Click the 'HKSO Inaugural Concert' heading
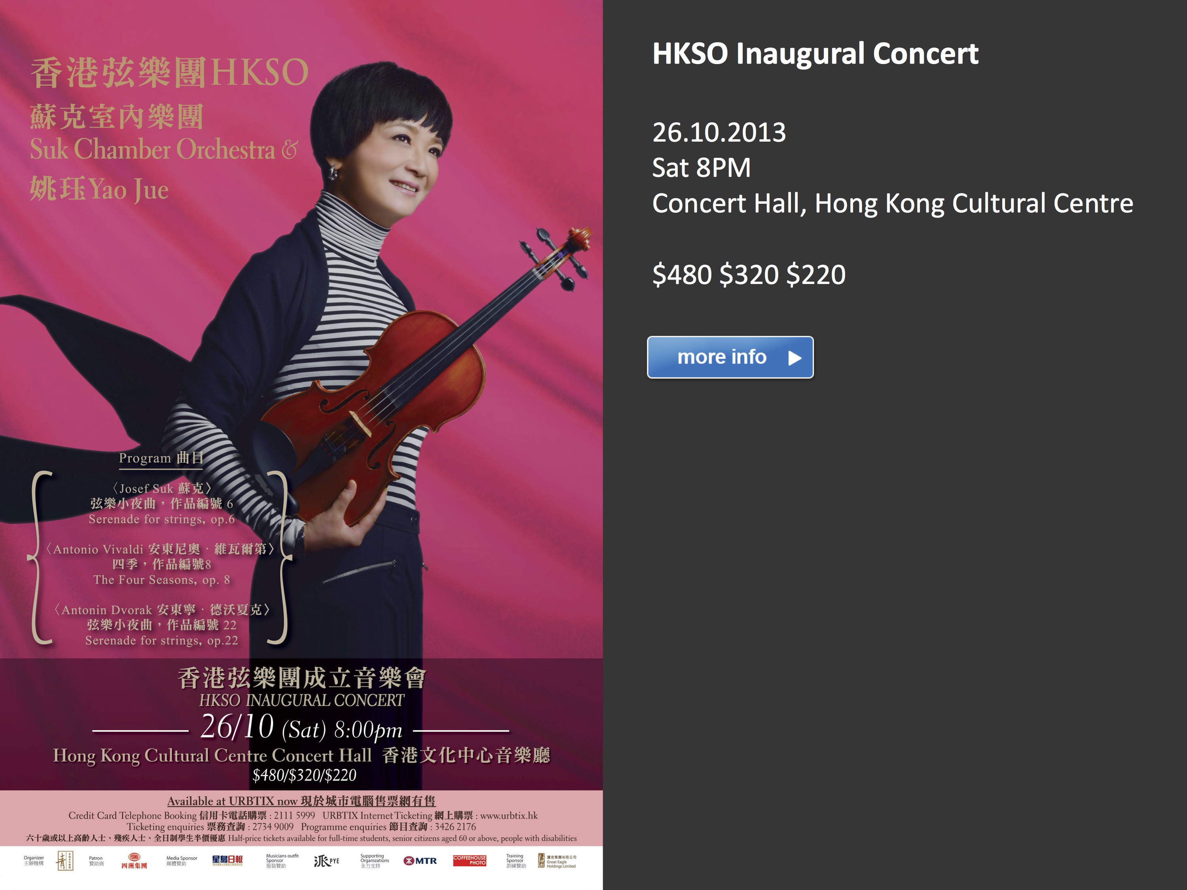 [x=815, y=54]
